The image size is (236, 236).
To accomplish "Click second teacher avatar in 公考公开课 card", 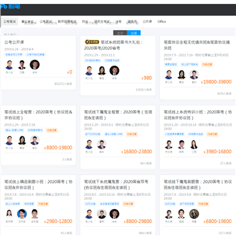I will click(x=22, y=65).
